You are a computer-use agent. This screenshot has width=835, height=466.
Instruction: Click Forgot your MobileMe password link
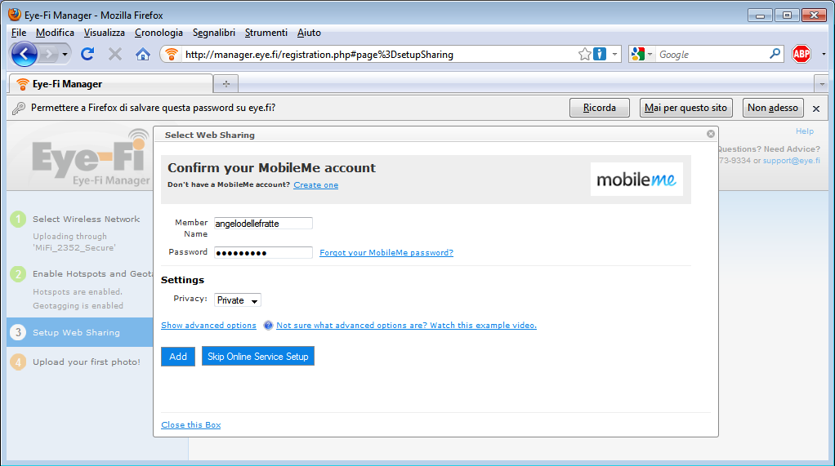386,253
